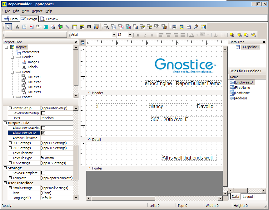This screenshot has height=210, width=269.
Task: Toggle the SavePrinterSetup checkbox
Action: click(x=43, y=113)
